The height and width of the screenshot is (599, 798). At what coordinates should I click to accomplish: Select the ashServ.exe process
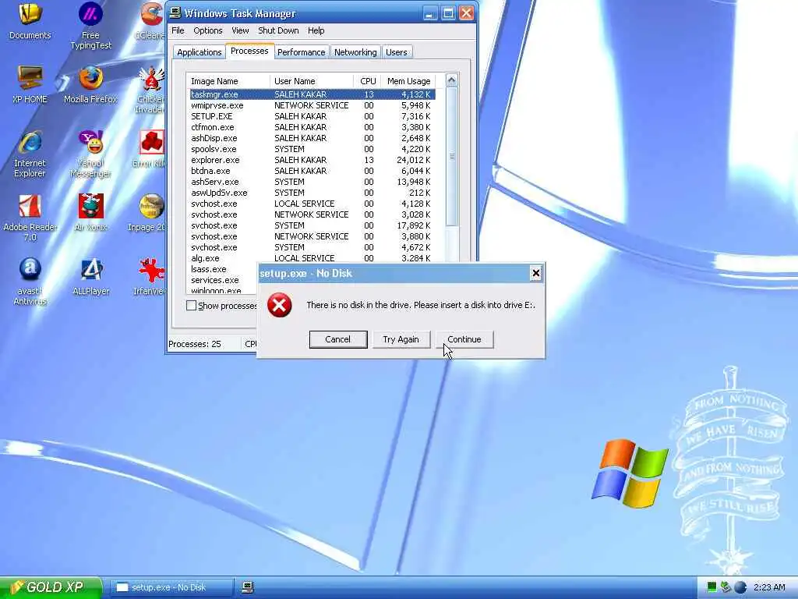[312, 182]
